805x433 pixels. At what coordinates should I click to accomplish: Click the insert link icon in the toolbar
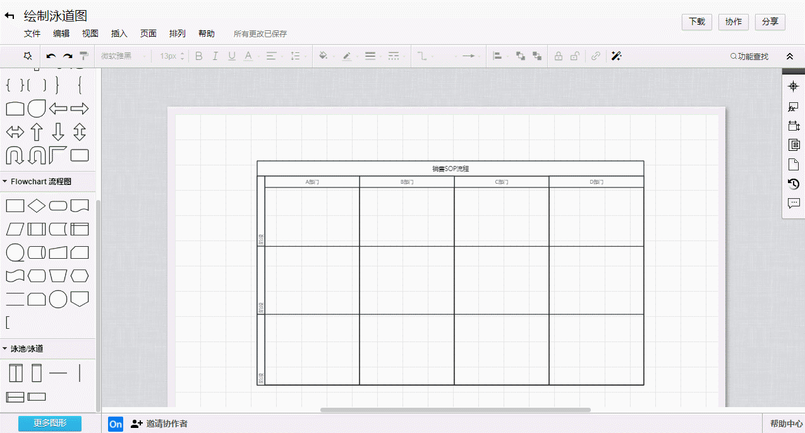coord(596,56)
